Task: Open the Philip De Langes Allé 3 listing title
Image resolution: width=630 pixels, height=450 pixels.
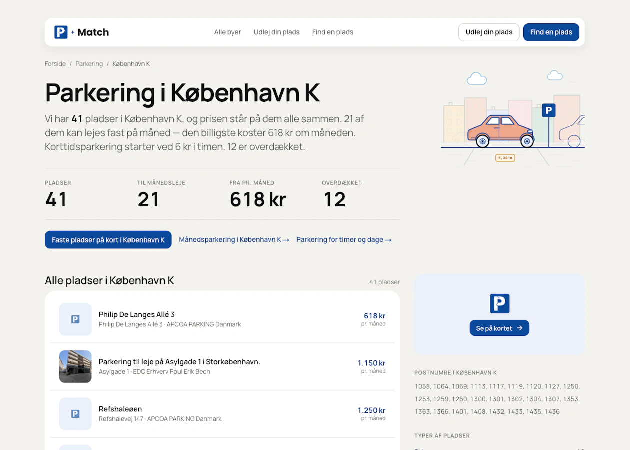Action: (137, 314)
